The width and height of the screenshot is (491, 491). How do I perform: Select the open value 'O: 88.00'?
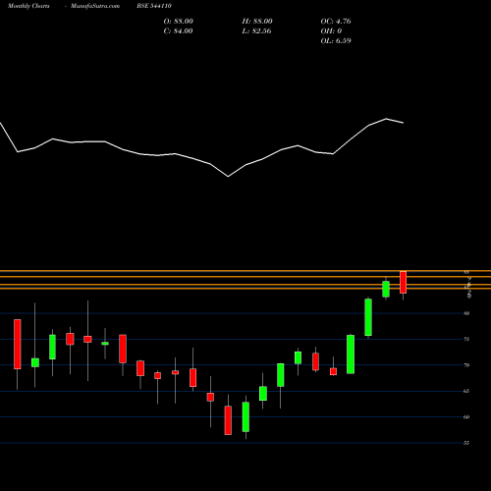coord(179,22)
